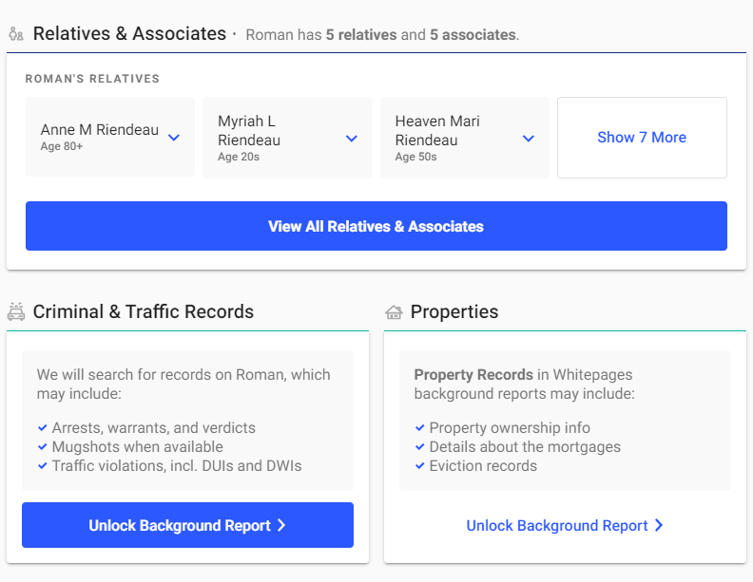Click 'Mugshots when available' item
The height and width of the screenshot is (582, 753).
[137, 447]
